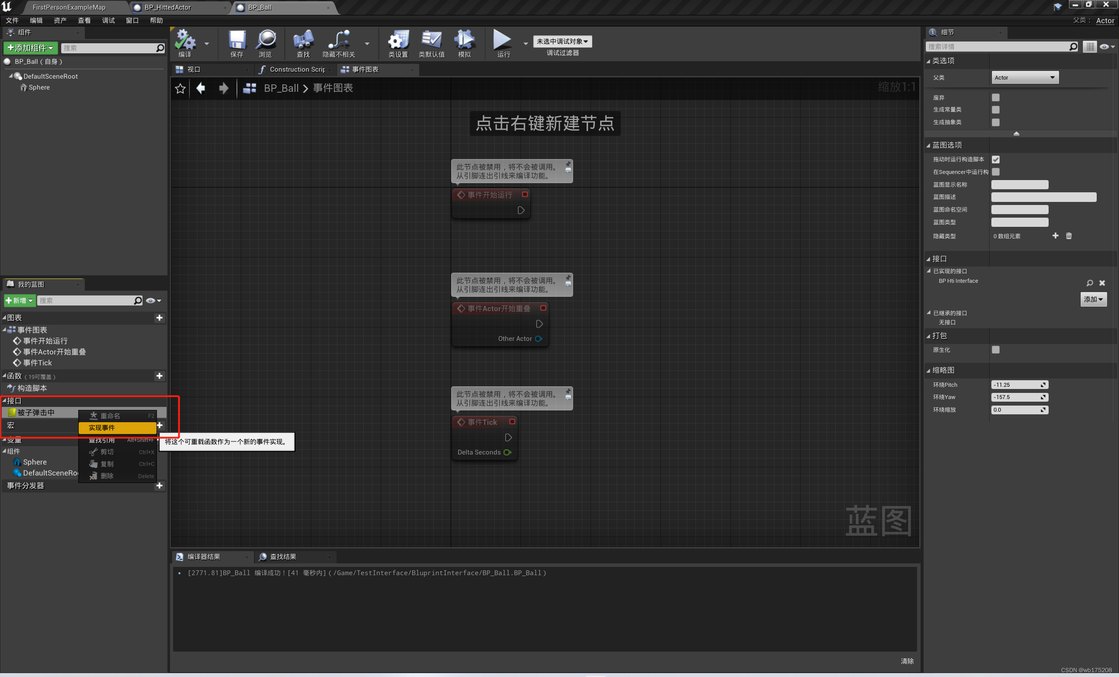Viewport: 1119px width, 677px height.
Task: Browse to BP Hti Interface magnifier icon
Action: click(1089, 283)
